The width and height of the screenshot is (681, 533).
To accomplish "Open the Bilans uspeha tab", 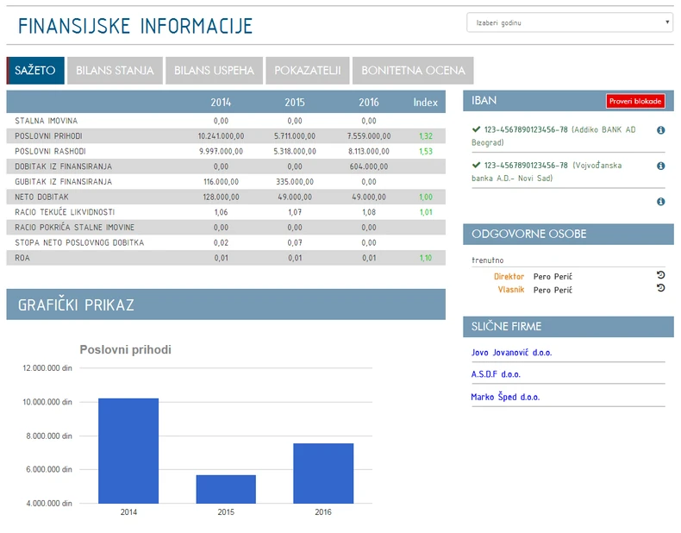I will coord(214,71).
